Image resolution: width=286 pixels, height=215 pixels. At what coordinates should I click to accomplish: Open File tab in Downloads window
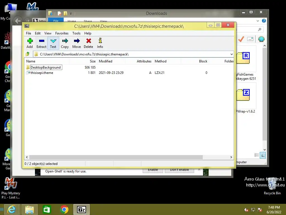point(56,20)
